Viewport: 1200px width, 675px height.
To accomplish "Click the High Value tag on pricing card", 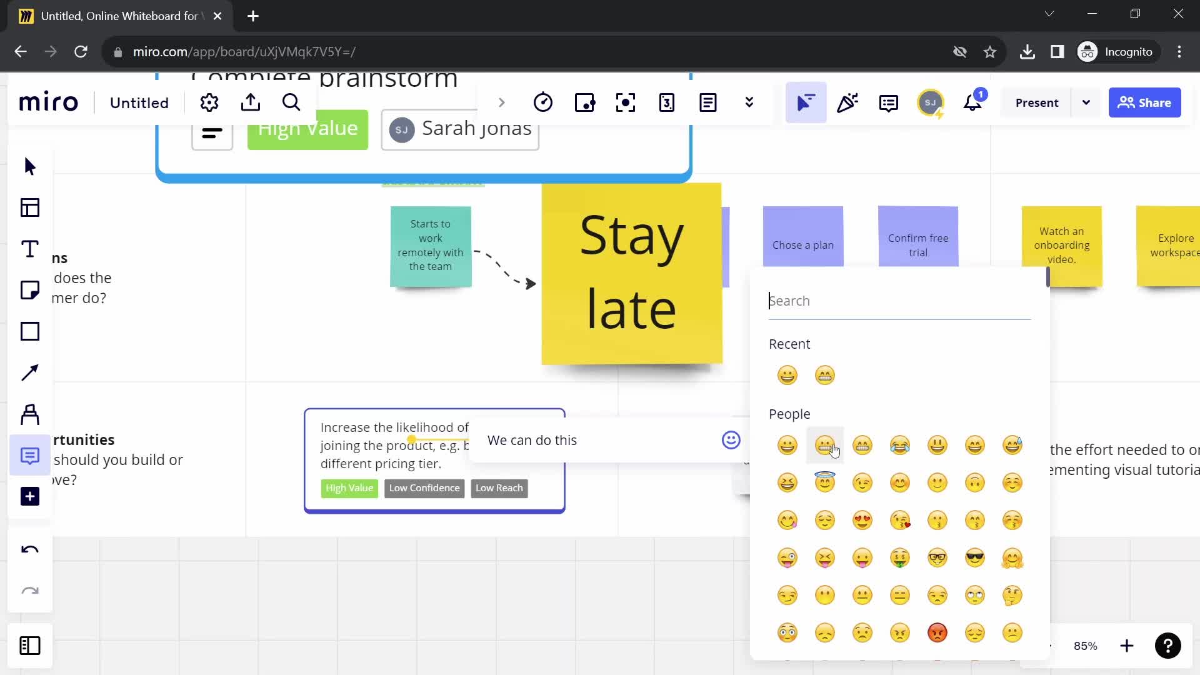I will (x=349, y=488).
